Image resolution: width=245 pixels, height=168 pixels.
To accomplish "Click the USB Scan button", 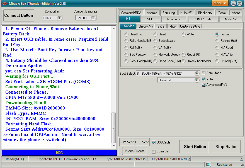I will click(x=142, y=142).
